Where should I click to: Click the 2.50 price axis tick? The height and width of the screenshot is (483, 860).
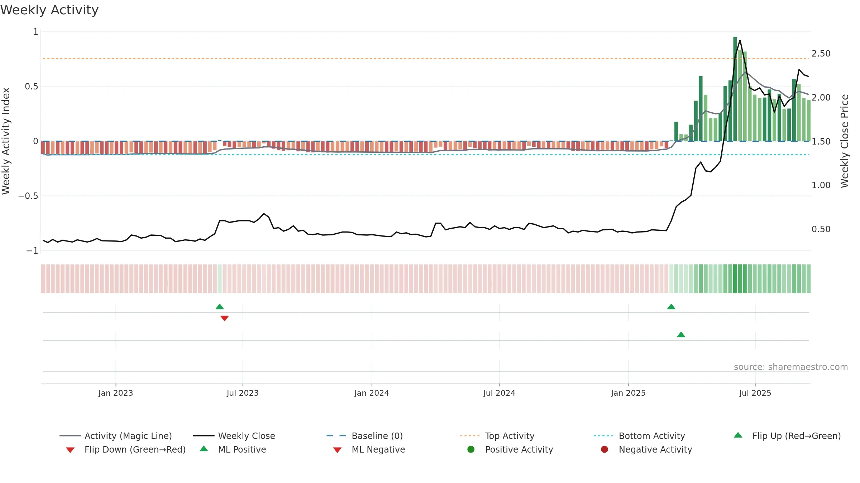coord(821,54)
